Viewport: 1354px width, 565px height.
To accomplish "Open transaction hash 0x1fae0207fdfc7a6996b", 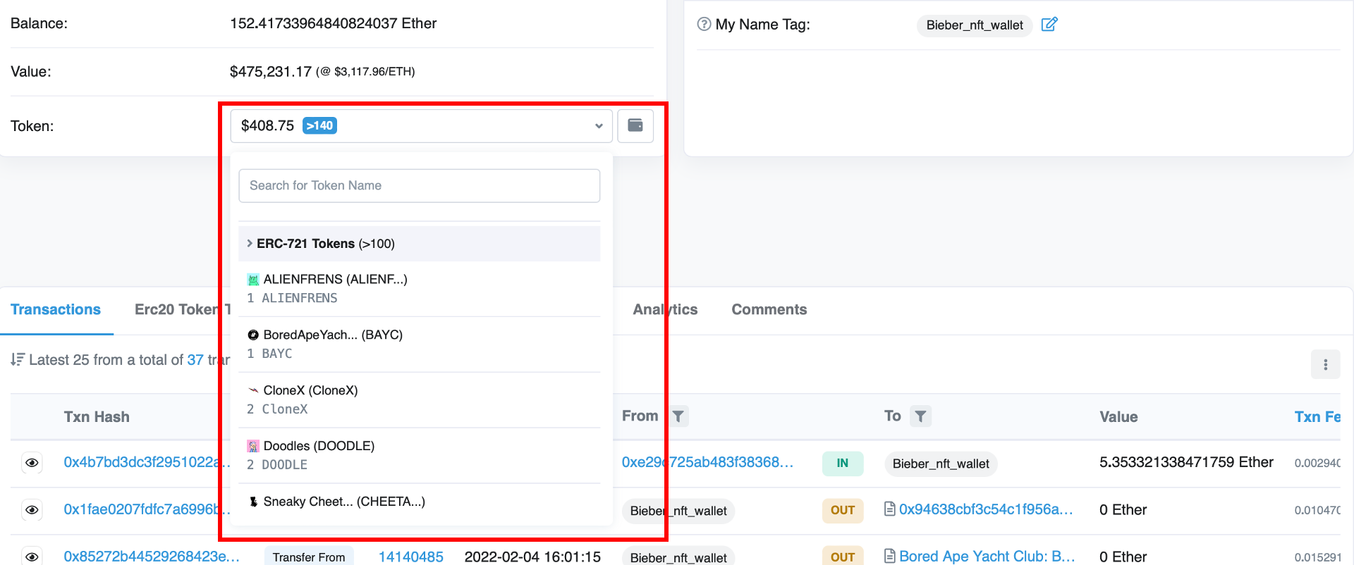I will (147, 509).
